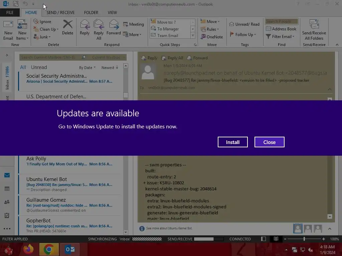Open the Quick Steps dialog launcher
Image resolution: width=342 pixels, height=256 pixels.
pos(195,45)
